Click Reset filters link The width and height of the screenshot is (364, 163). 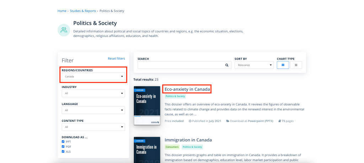pyautogui.click(x=116, y=59)
